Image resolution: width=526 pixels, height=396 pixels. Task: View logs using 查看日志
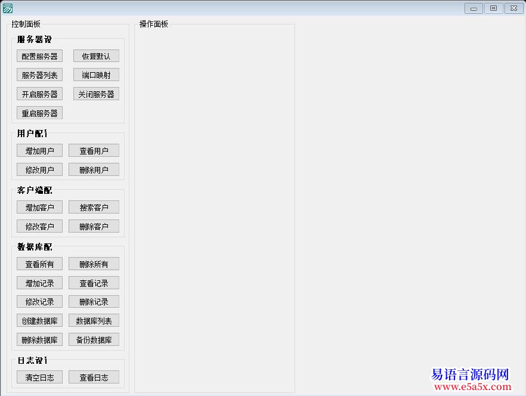click(94, 377)
